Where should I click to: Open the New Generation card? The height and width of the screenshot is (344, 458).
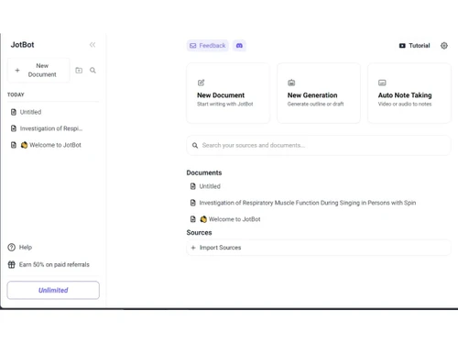pyautogui.click(x=319, y=94)
